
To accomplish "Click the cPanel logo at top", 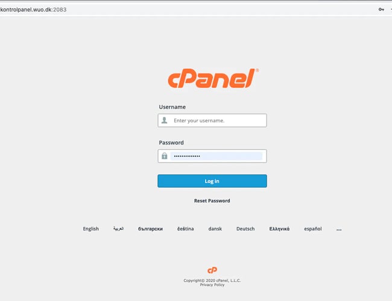I will (213, 78).
